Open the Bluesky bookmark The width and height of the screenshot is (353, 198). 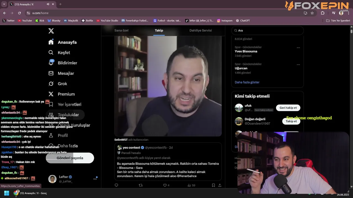(x=54, y=21)
